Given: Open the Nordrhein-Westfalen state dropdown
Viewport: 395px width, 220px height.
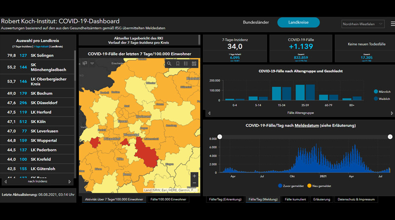Looking at the screenshot, I should pyautogui.click(x=363, y=24).
